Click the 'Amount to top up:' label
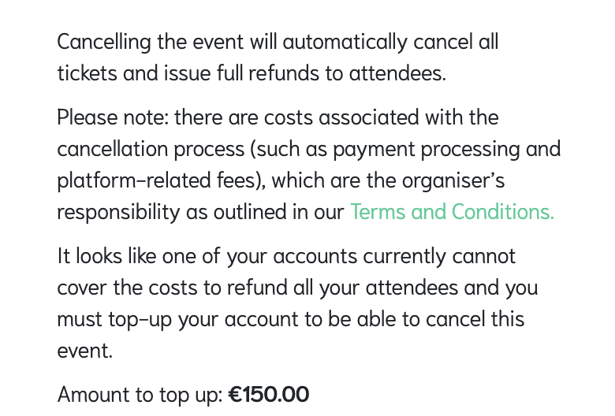This screenshot has width=615, height=416. (x=140, y=395)
